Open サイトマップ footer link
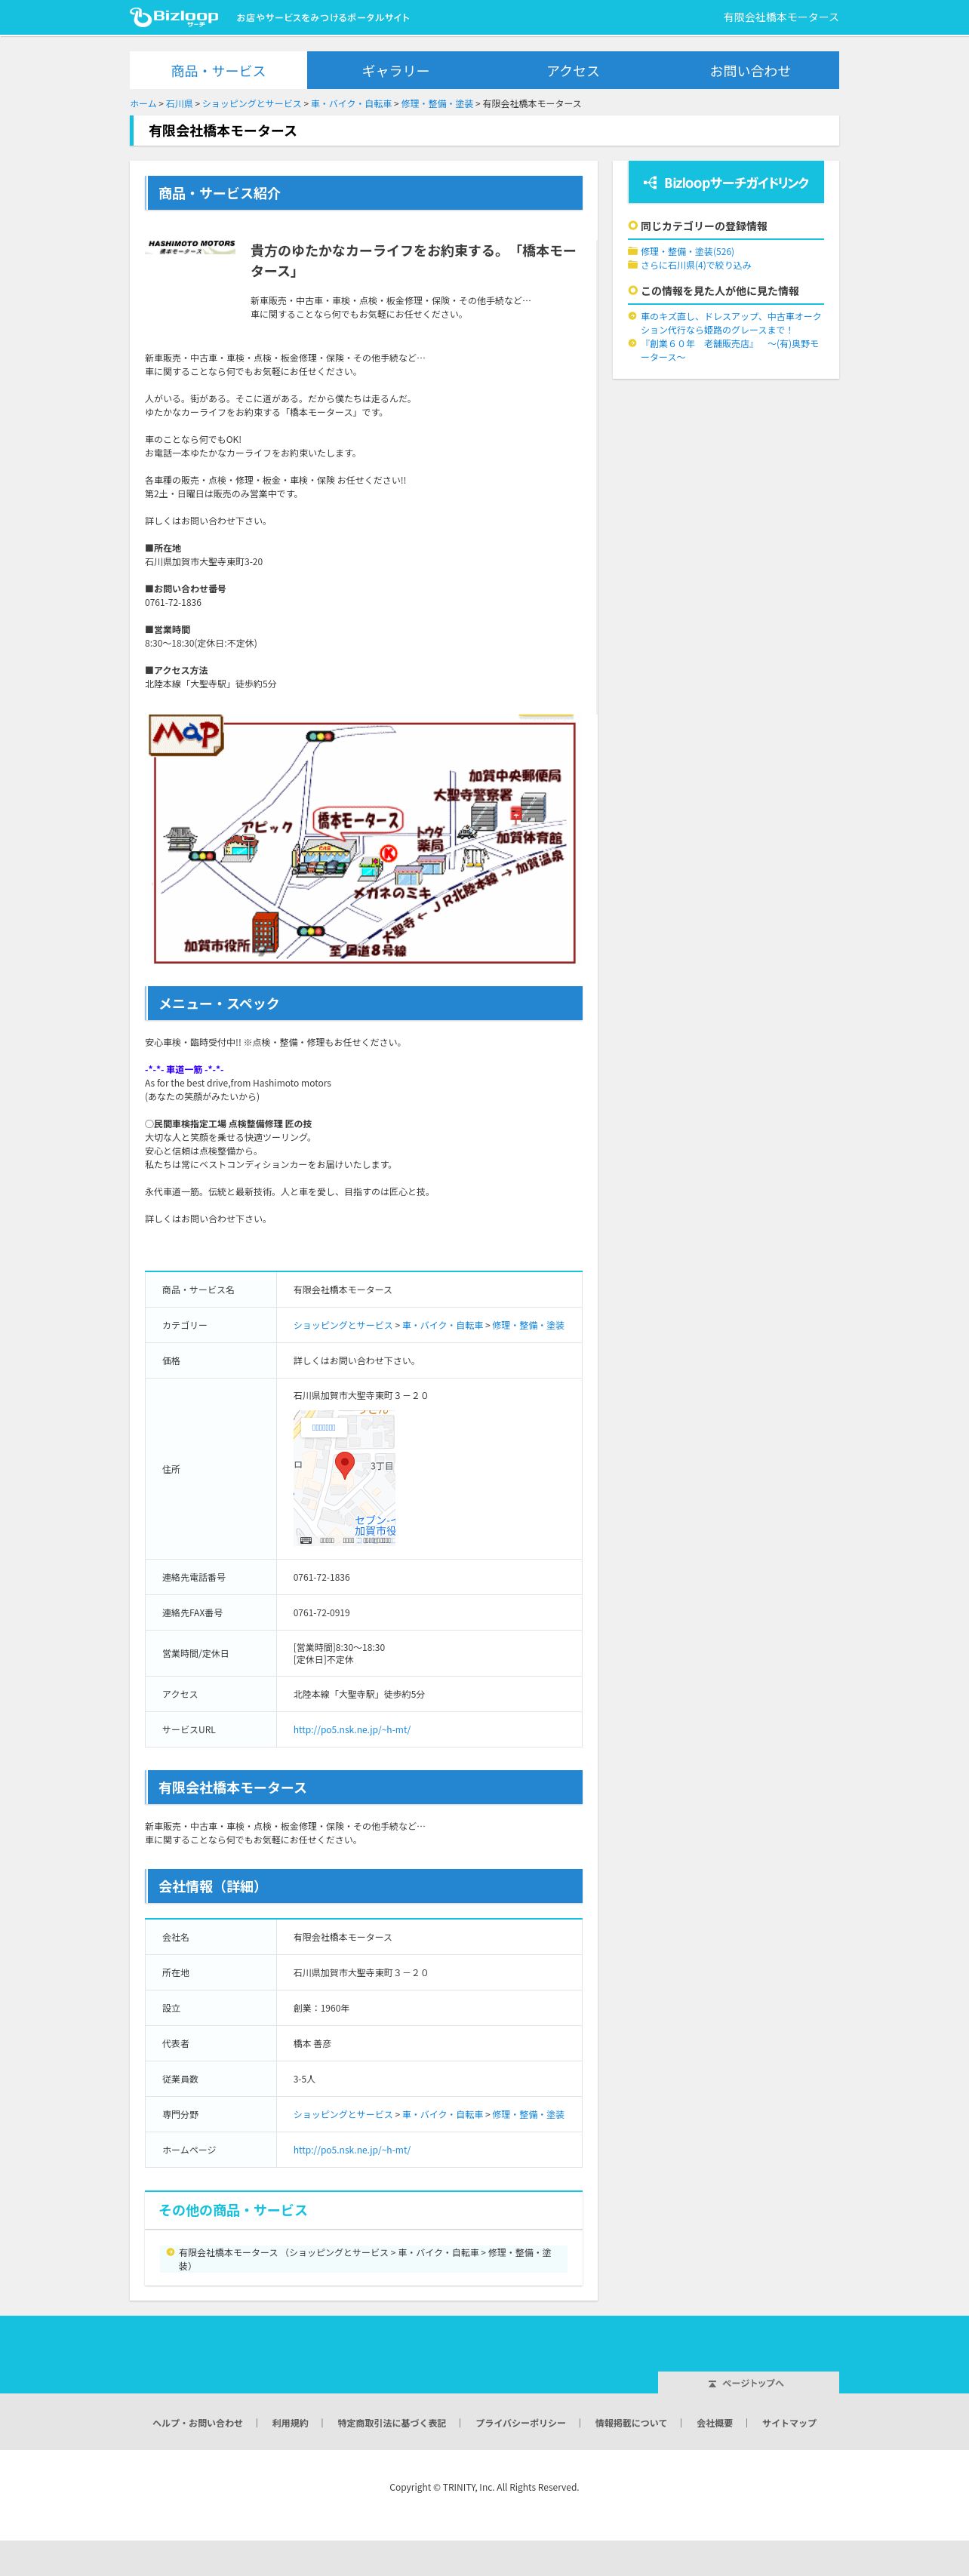969x2576 pixels. (x=789, y=2423)
